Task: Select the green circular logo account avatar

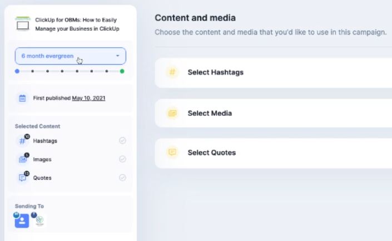Action: pyautogui.click(x=38, y=220)
